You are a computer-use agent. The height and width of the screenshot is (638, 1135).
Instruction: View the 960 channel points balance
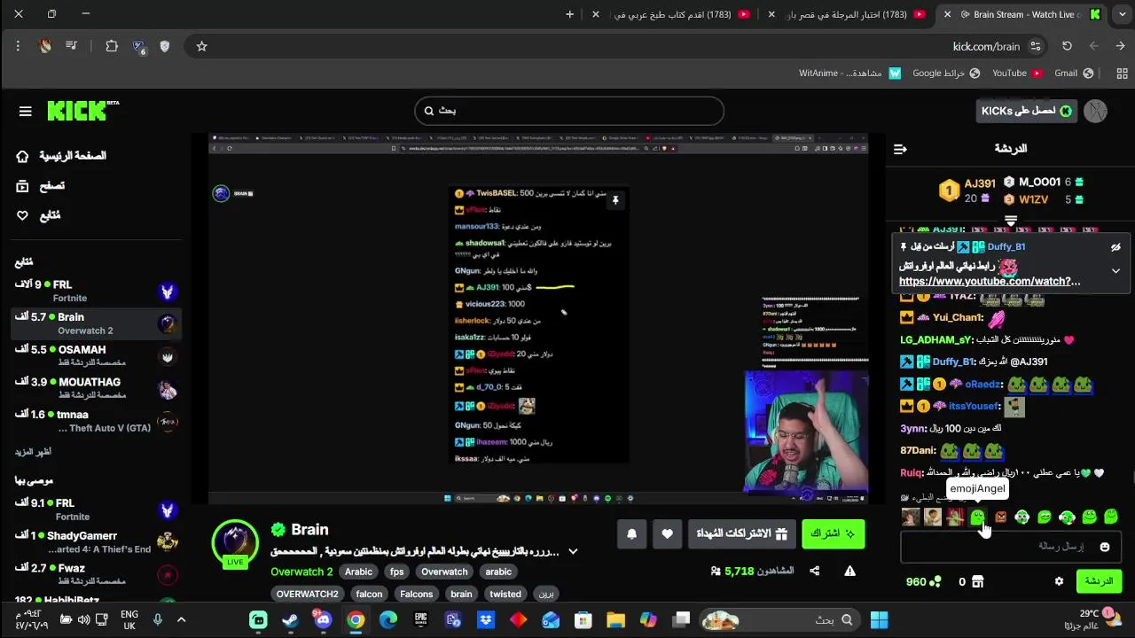tap(922, 582)
